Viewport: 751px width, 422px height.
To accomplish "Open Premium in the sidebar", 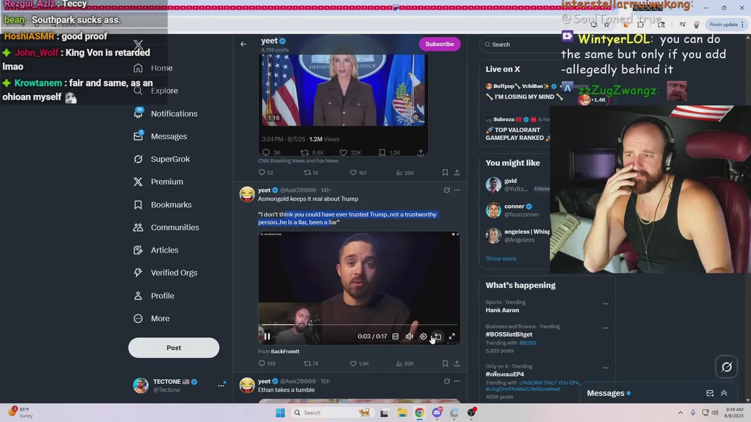I will [x=158, y=182].
